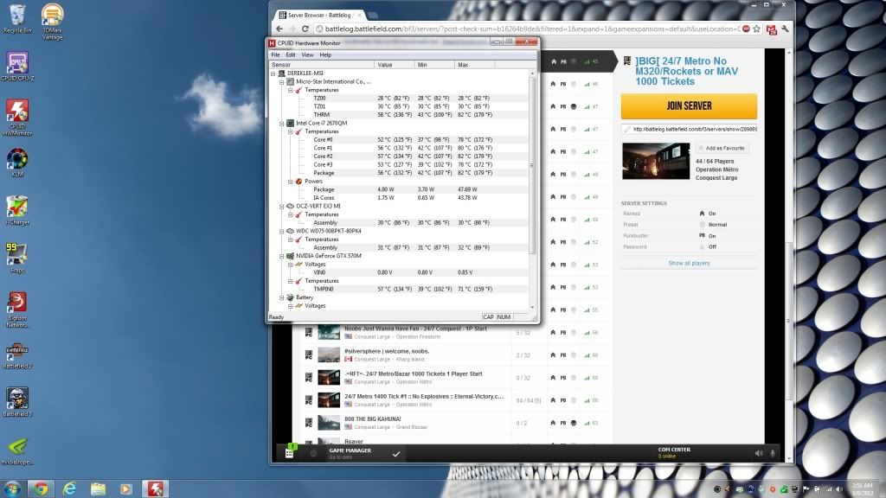Open the media player taskbar icon
Image resolution: width=886 pixels, height=498 pixels.
126,488
